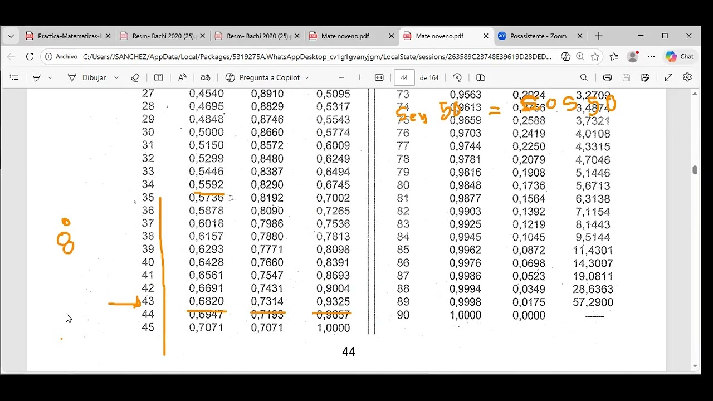The height and width of the screenshot is (401, 713).
Task: Refresh the current page
Action: coord(30,56)
